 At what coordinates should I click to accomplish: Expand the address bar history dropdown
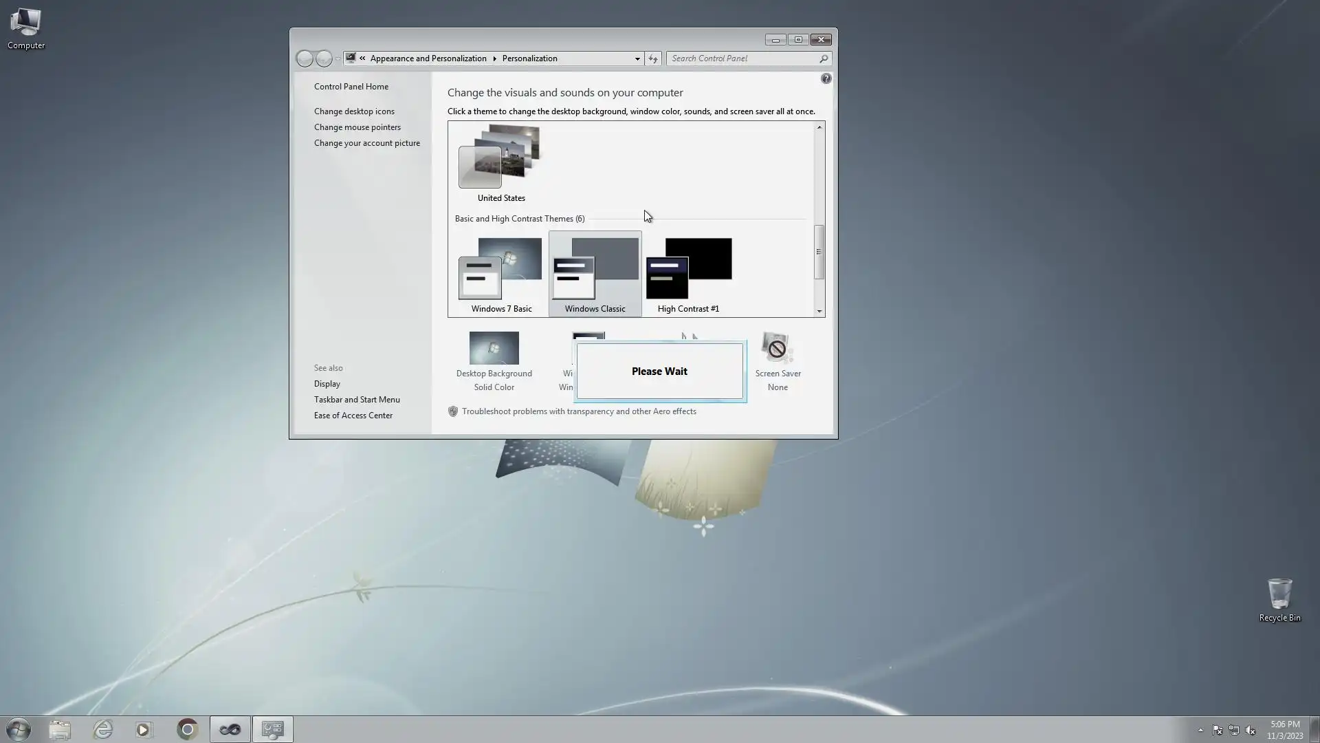[637, 58]
